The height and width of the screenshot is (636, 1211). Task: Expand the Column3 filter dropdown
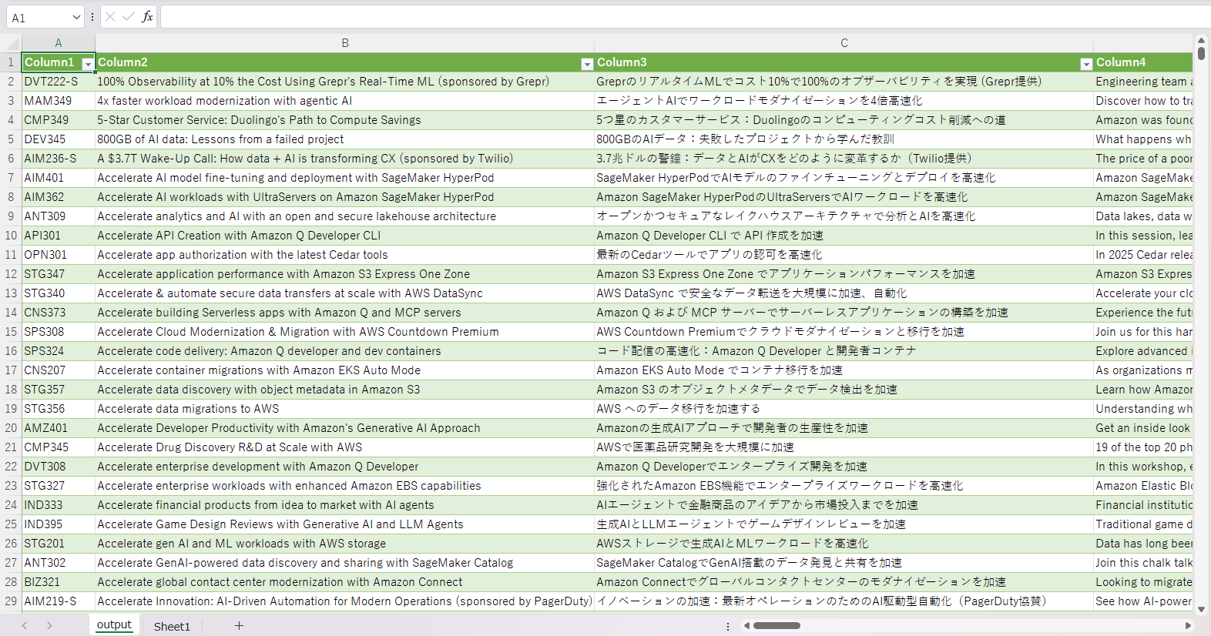click(1086, 64)
